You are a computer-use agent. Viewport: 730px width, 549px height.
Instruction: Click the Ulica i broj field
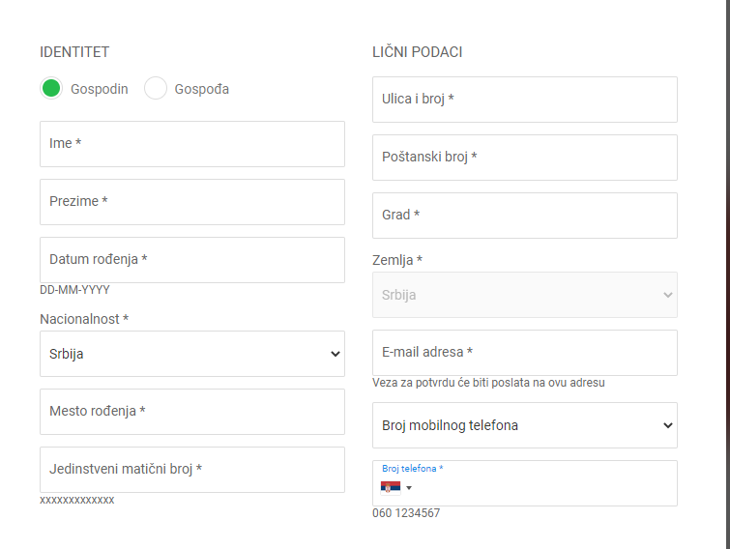coord(524,100)
